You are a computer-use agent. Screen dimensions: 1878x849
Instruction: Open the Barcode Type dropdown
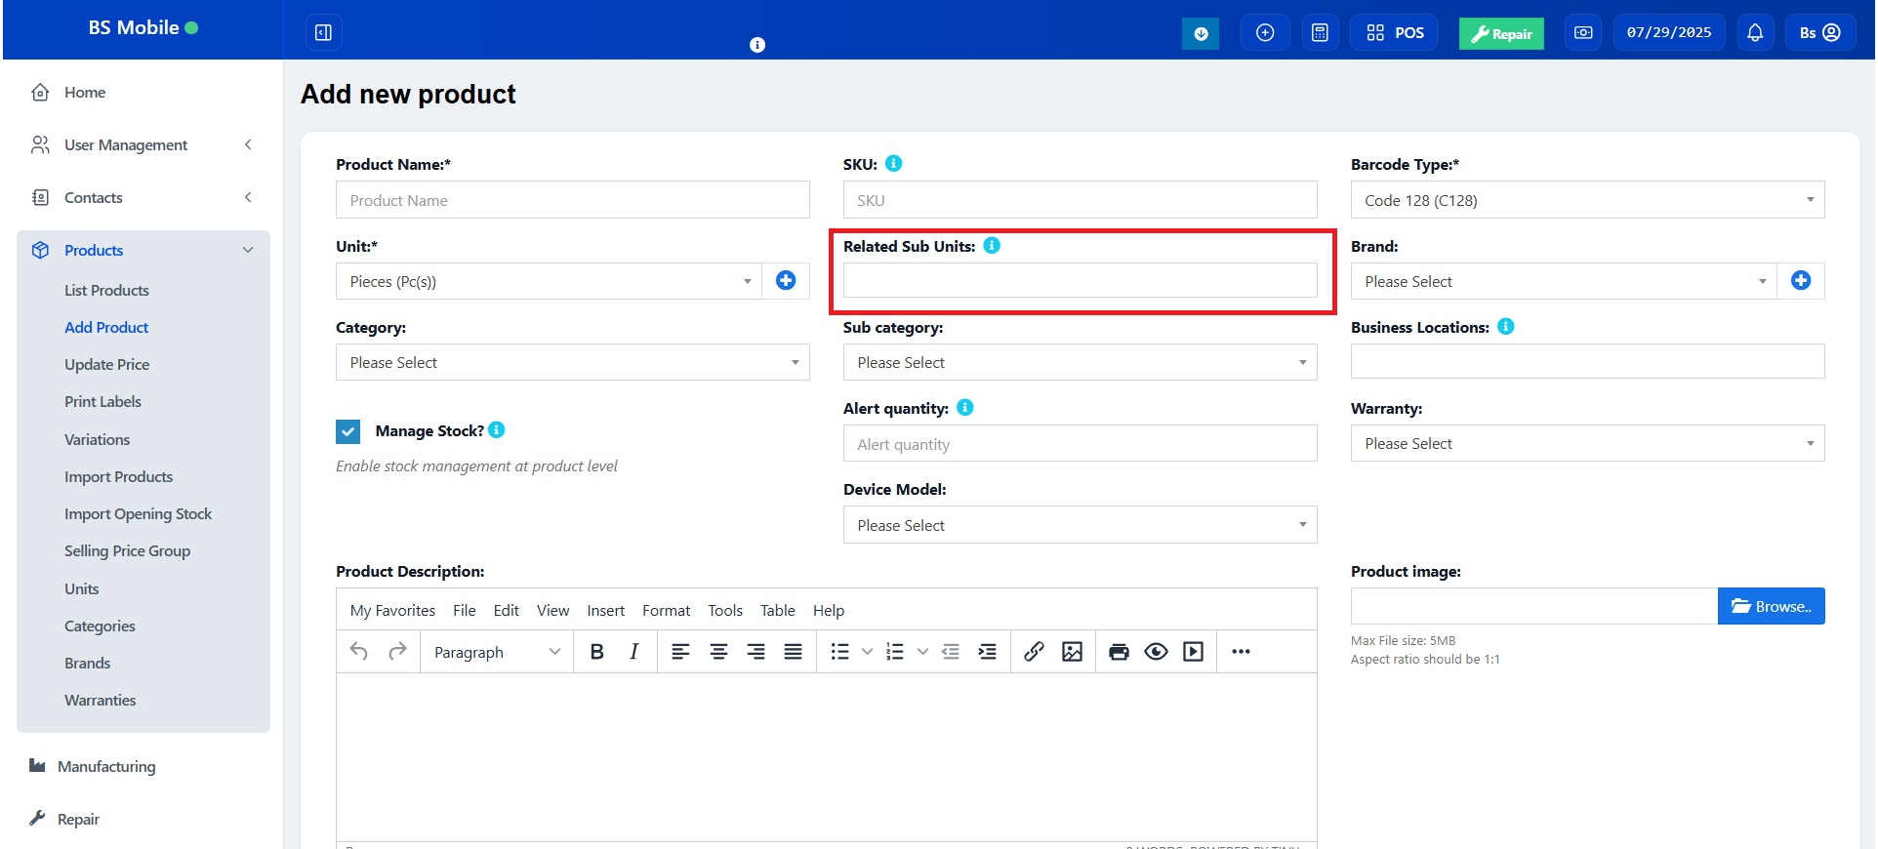click(1586, 200)
